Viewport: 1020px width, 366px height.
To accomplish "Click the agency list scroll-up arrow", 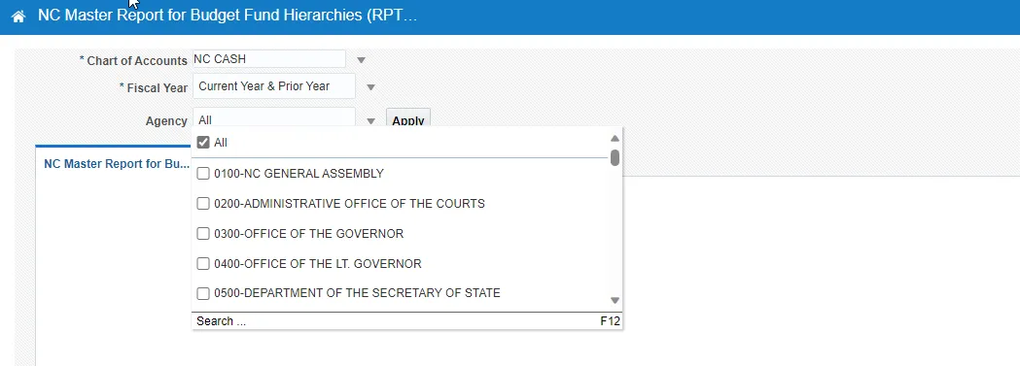I will (615, 138).
